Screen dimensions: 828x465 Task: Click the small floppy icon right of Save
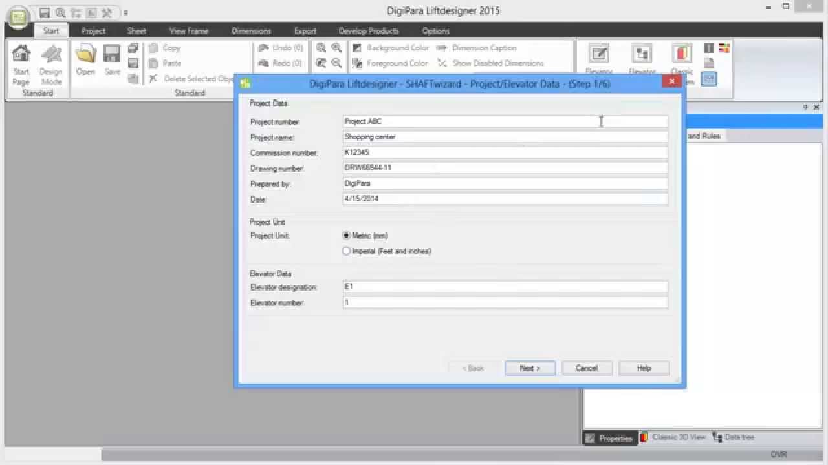pos(133,63)
